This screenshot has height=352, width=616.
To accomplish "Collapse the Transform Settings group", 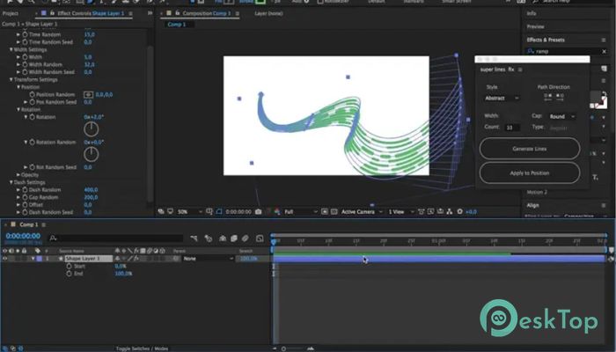I will [x=11, y=79].
